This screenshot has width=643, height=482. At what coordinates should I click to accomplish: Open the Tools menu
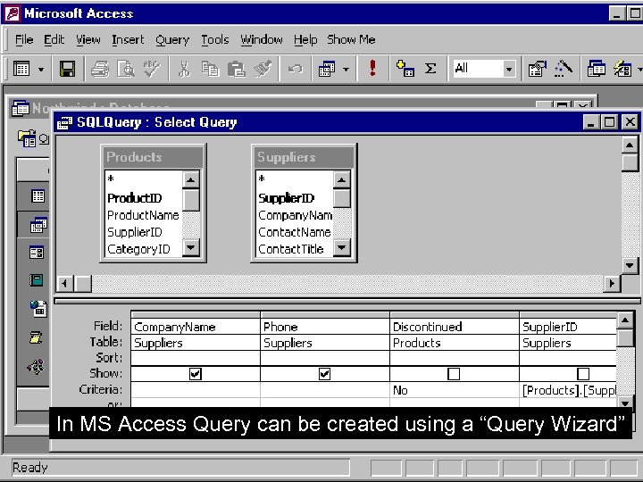coord(215,40)
